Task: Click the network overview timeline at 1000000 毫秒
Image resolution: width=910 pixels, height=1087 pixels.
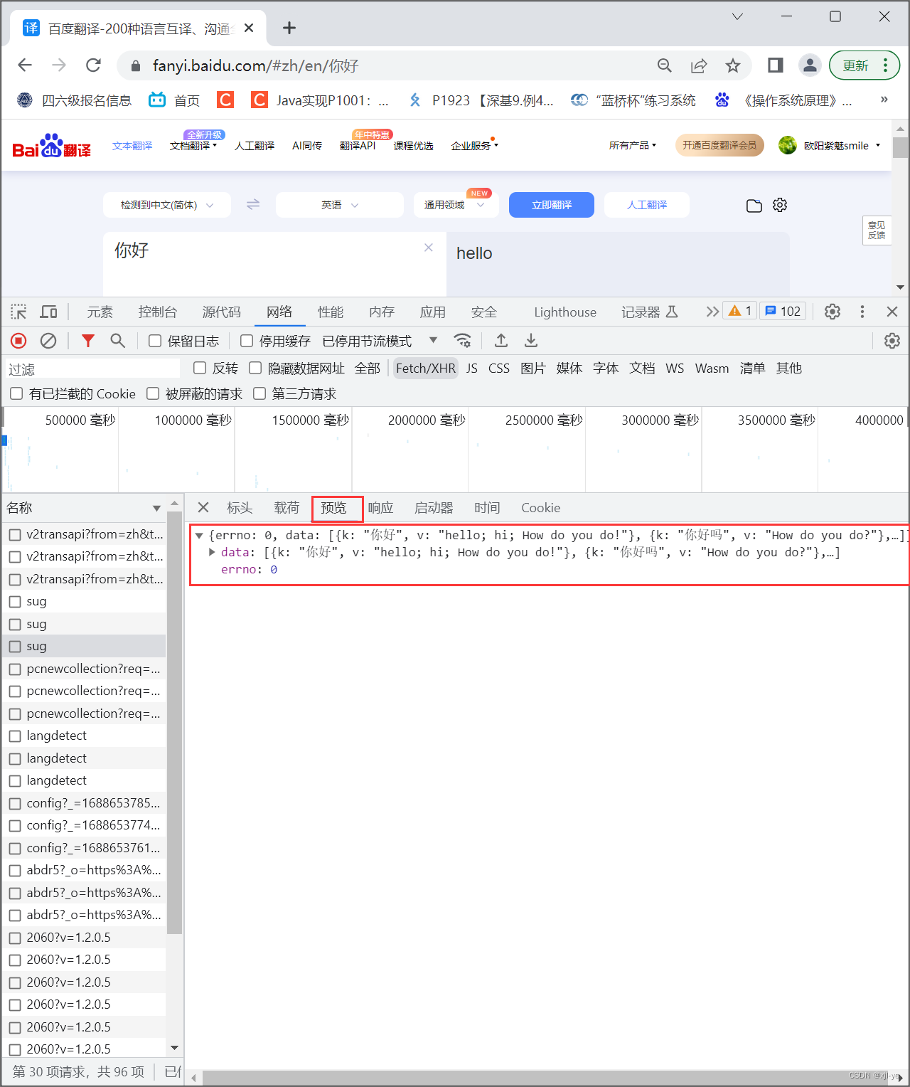Action: [x=193, y=420]
